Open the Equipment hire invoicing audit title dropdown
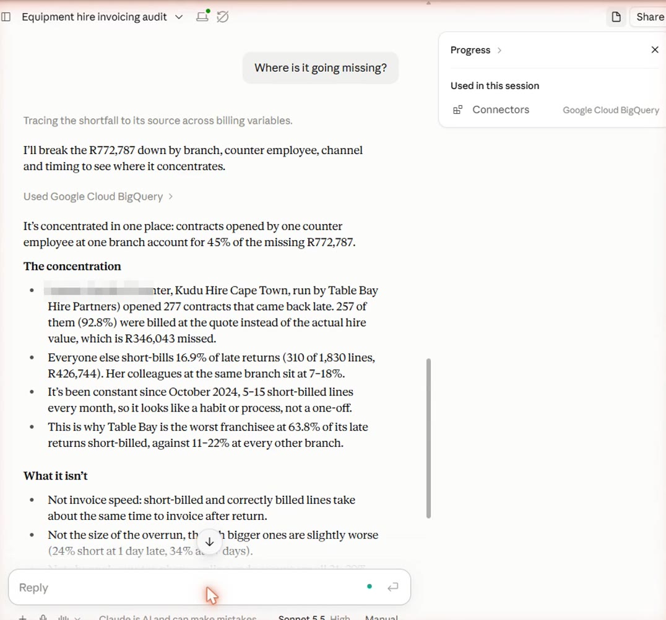Screen dimensions: 666x620 point(102,17)
